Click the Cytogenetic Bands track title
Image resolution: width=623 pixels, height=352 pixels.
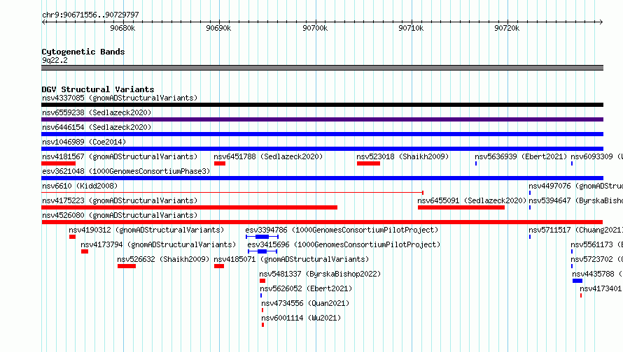click(83, 52)
